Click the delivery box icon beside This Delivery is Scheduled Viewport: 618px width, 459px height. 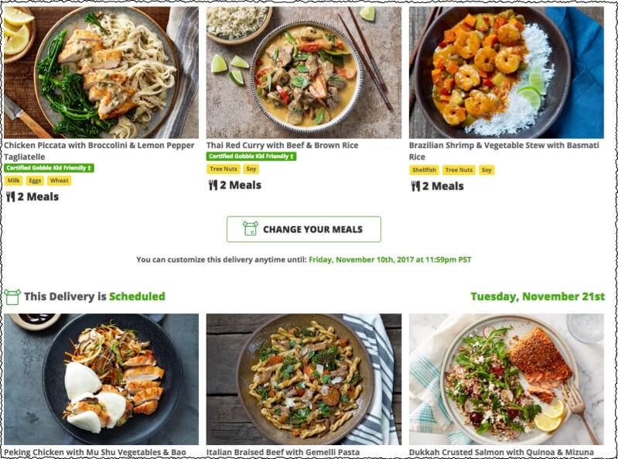12,297
